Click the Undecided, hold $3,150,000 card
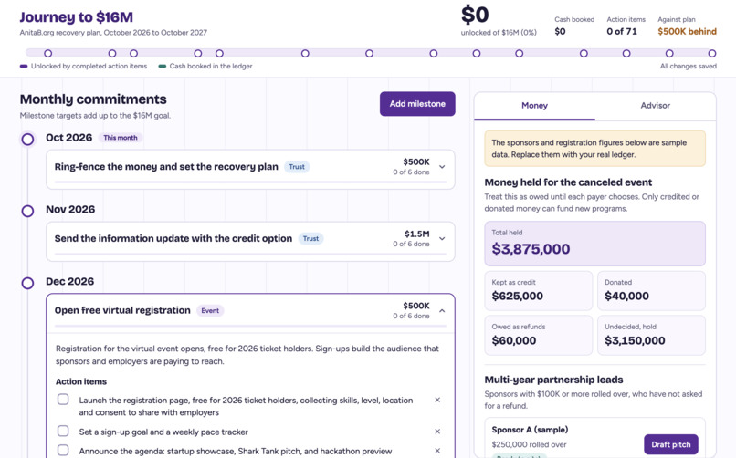The width and height of the screenshot is (736, 458). [x=651, y=335]
